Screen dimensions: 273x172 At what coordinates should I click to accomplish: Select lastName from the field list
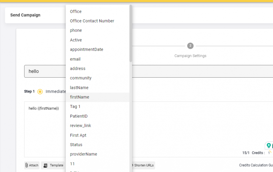click(x=79, y=87)
